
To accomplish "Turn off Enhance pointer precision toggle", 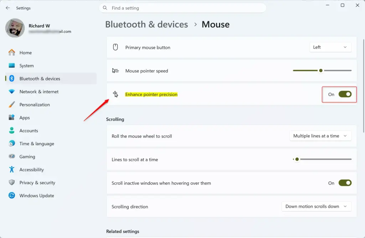I will tap(345, 94).
